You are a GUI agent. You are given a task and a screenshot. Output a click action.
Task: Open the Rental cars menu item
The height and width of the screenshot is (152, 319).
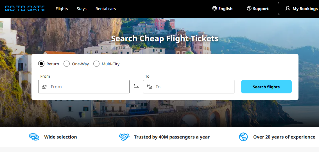coord(106,9)
